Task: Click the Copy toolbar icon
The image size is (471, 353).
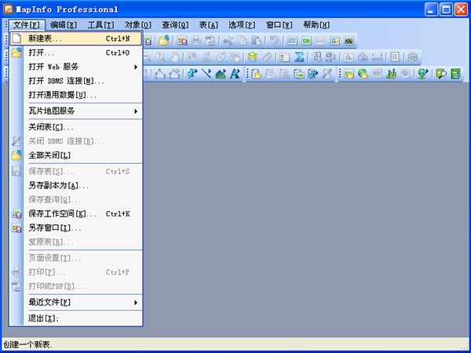Action: 242,41
